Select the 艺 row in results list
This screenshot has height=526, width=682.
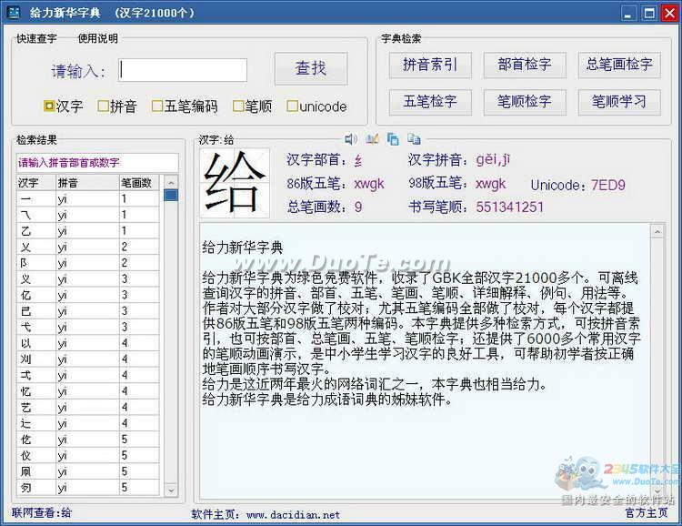(x=88, y=408)
